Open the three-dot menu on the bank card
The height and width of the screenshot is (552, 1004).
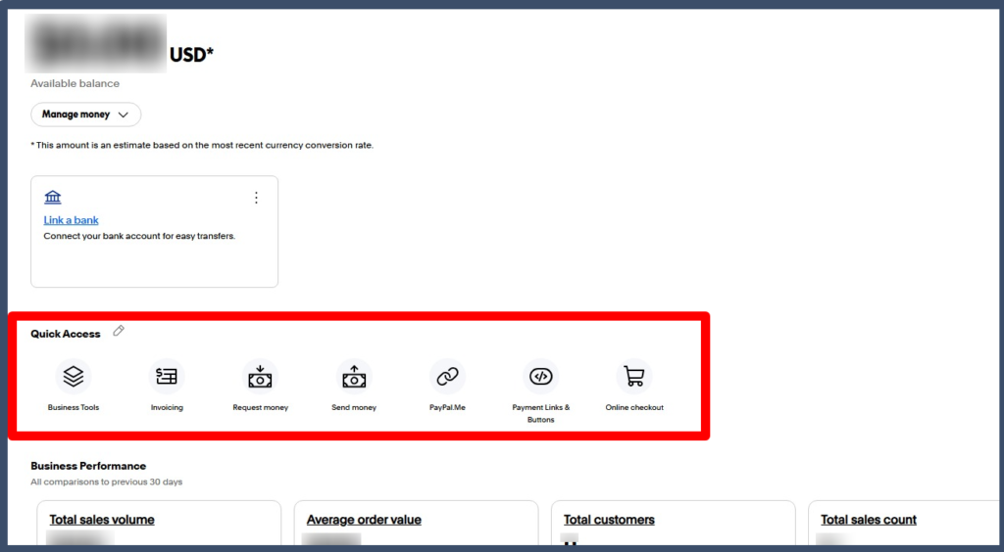pos(256,198)
